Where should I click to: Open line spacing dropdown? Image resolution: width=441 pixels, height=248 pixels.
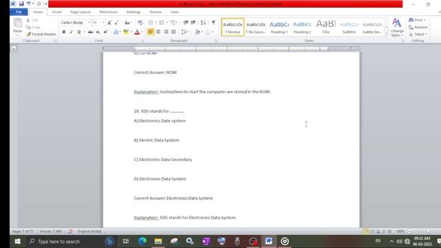coord(185,32)
